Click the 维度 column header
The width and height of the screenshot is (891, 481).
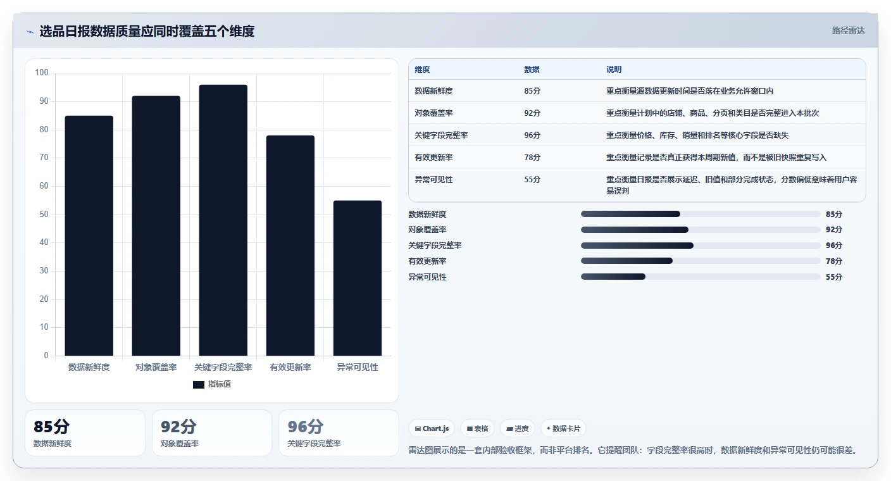[x=422, y=70]
